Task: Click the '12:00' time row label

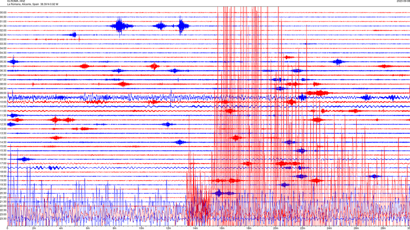Action: [3, 120]
